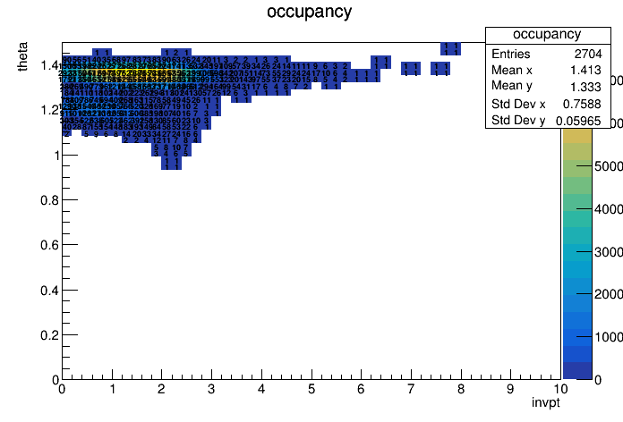Click the "3000" label on the color palette
Screen dimensions: 623x422
609,252
